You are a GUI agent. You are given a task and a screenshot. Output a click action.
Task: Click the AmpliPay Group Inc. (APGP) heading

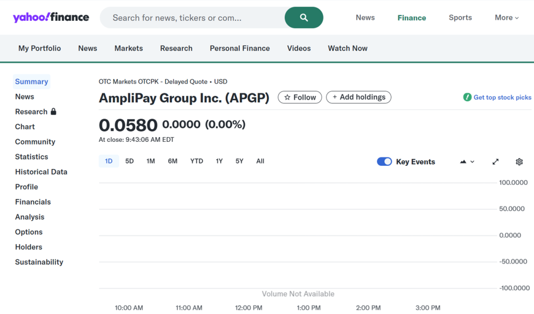(184, 98)
